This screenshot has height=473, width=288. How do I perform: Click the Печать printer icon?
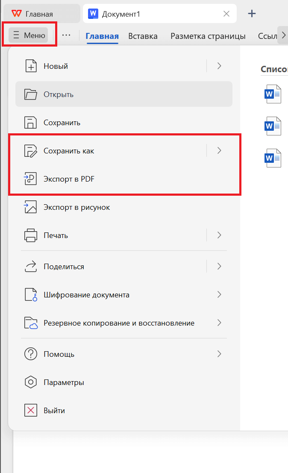(31, 235)
